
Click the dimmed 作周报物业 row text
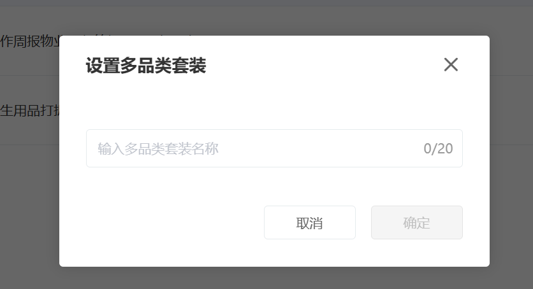(x=30, y=41)
